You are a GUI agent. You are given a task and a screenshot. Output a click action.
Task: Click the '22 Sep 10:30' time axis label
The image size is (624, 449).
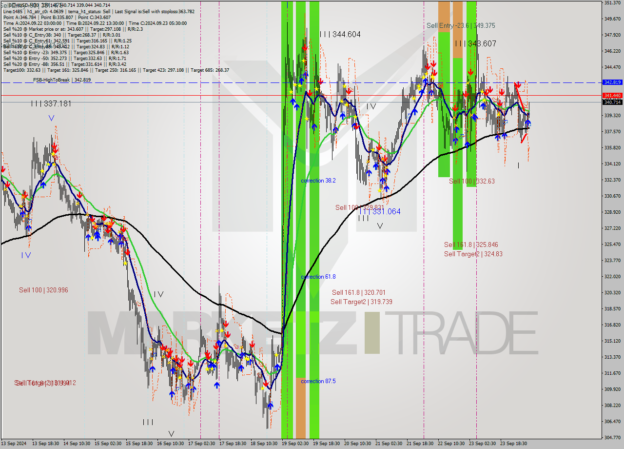(x=451, y=444)
